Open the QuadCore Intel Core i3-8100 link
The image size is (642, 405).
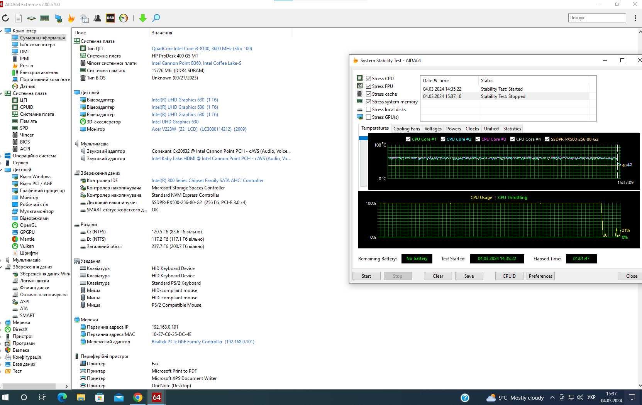pos(202,49)
